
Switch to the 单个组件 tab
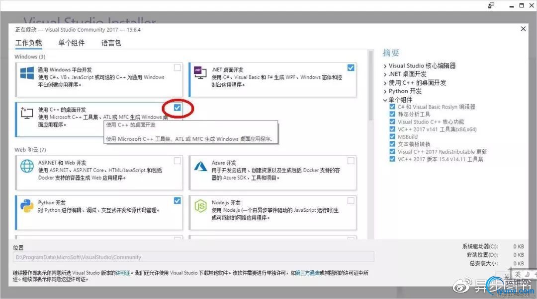[71, 43]
